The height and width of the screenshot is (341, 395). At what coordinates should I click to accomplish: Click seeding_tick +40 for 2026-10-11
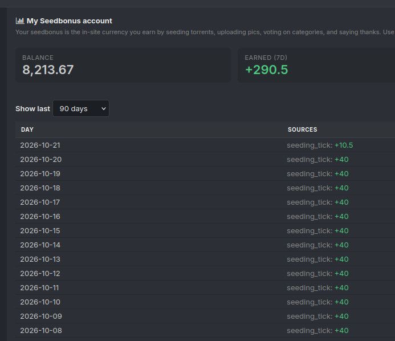coord(317,287)
